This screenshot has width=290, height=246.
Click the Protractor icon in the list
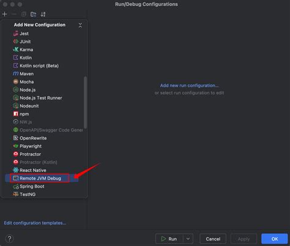[x=16, y=154]
